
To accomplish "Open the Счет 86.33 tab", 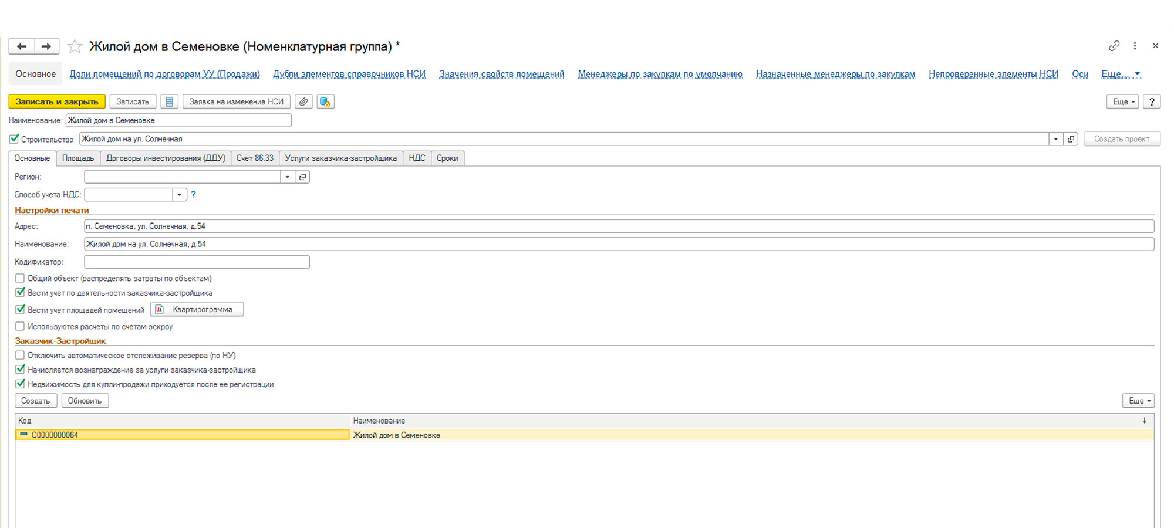I will coord(255,158).
